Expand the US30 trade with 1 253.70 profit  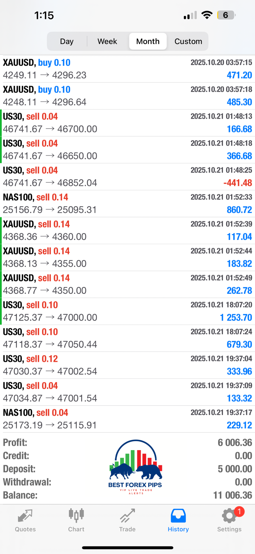click(x=127, y=311)
